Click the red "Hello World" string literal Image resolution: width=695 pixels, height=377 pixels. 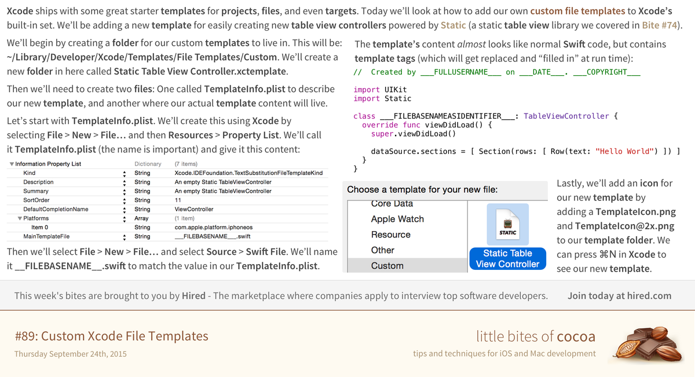[626, 151]
